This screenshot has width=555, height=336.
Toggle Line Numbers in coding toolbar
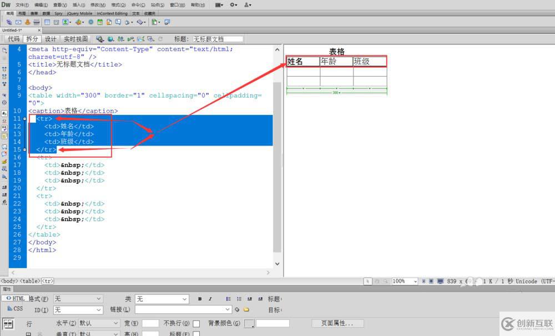coord(4,114)
